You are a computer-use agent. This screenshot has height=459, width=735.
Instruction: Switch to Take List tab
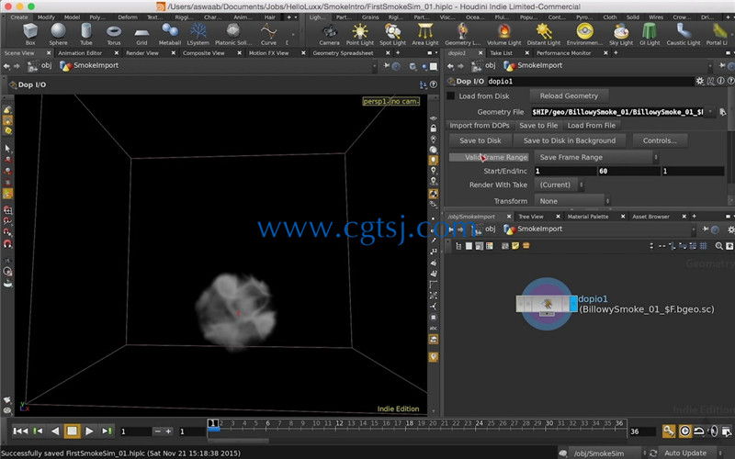tap(501, 53)
